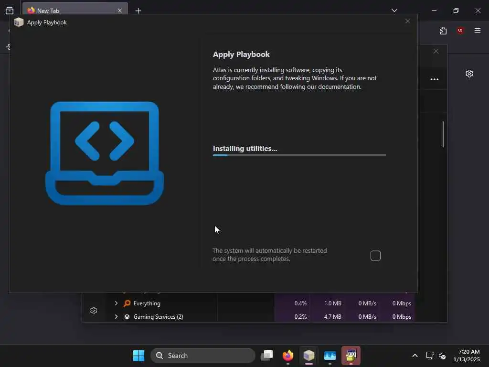The height and width of the screenshot is (367, 489).
Task: Open a new Firefox tab with plus button
Action: [x=138, y=11]
